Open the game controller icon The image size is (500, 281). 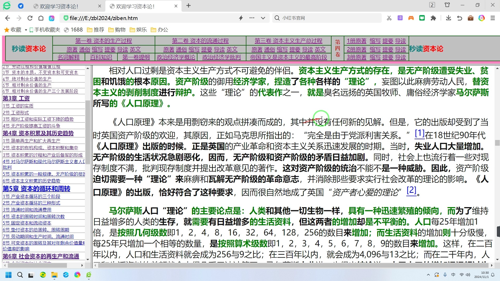(411, 18)
